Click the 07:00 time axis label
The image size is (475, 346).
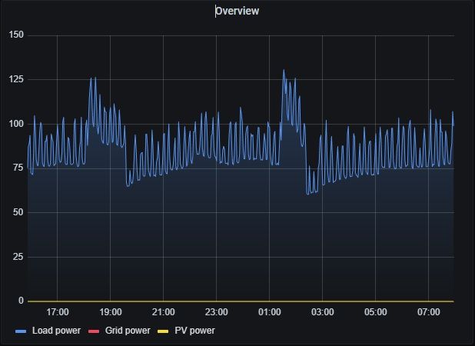(429, 311)
